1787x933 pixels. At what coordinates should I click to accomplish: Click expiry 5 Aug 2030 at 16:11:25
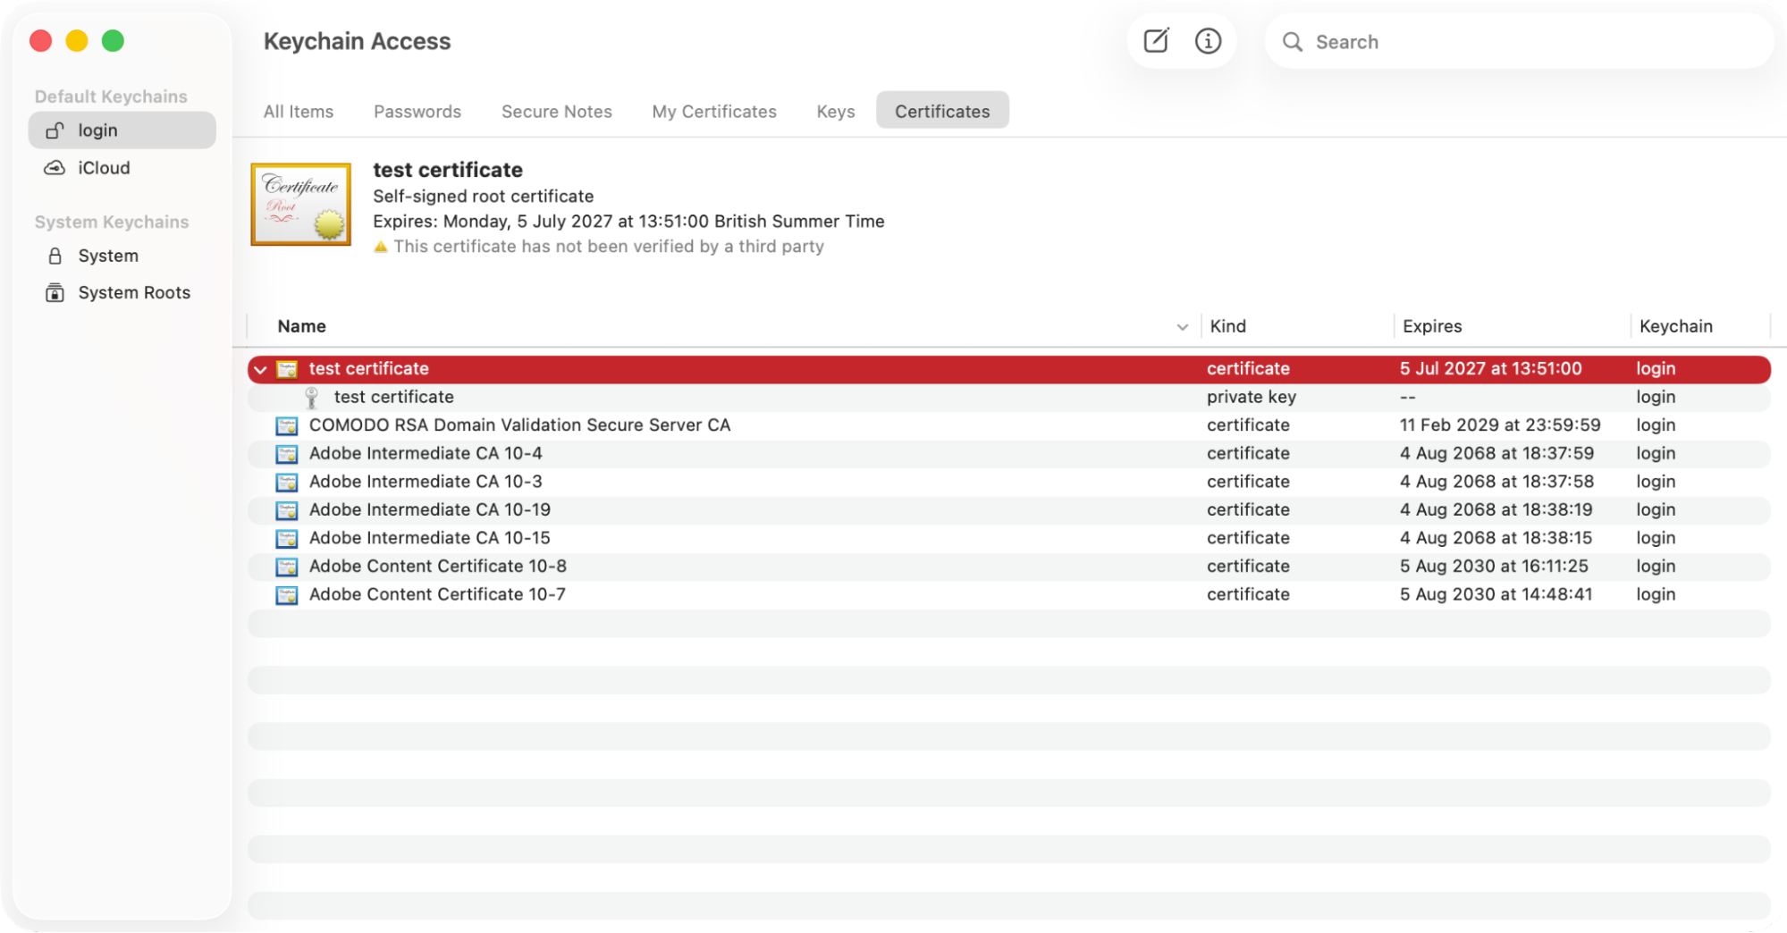(1494, 567)
